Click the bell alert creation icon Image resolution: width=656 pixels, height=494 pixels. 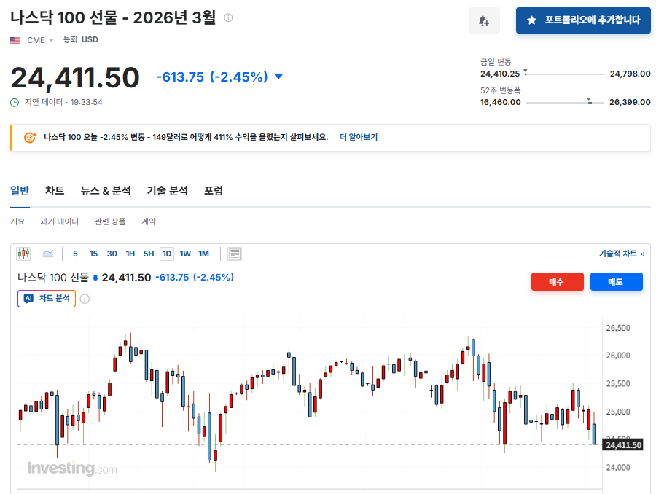(484, 20)
